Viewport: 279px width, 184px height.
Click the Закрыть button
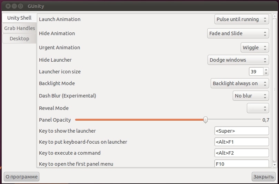click(x=263, y=177)
